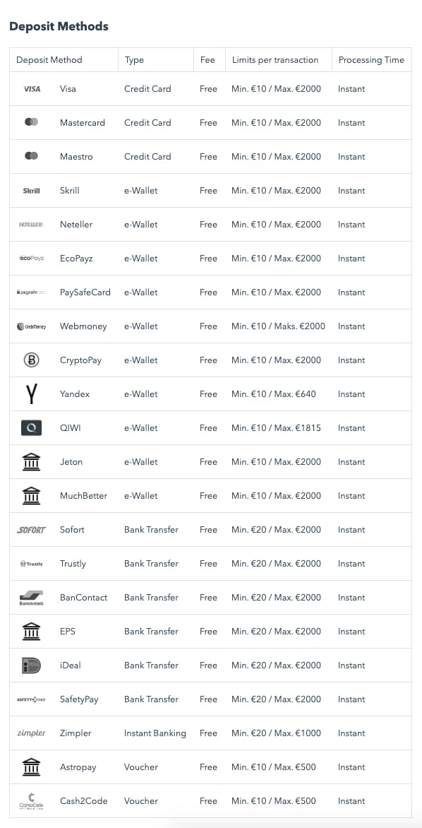
Task: Select the Limits per transaction header
Action: [275, 59]
